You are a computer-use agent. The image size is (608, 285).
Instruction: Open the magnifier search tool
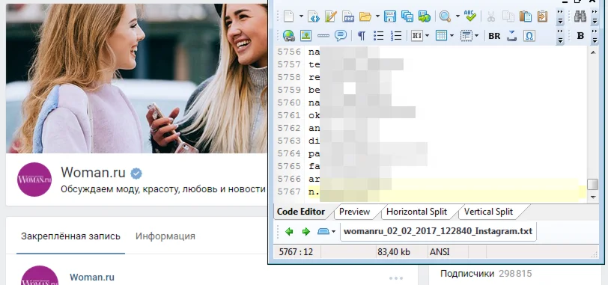[x=445, y=16]
